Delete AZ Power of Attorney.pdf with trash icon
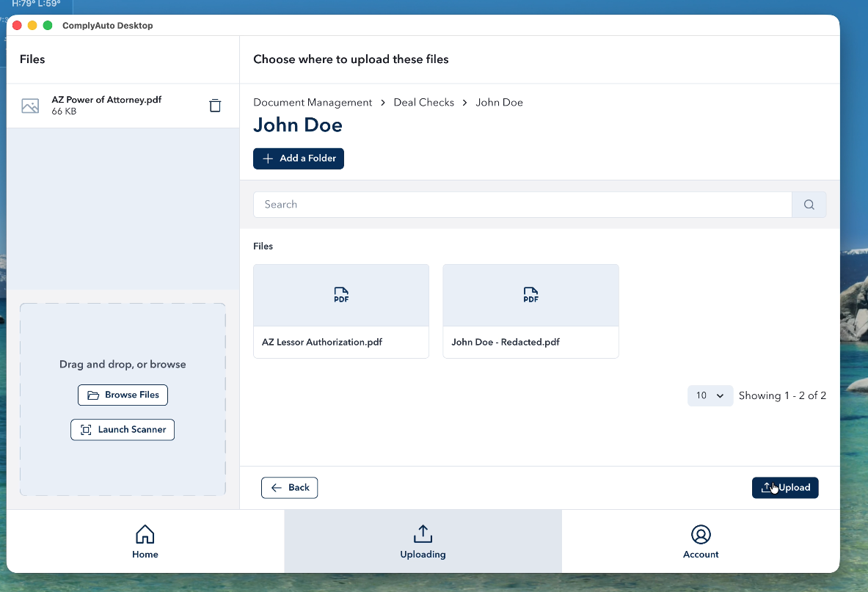The height and width of the screenshot is (592, 868). pos(215,106)
